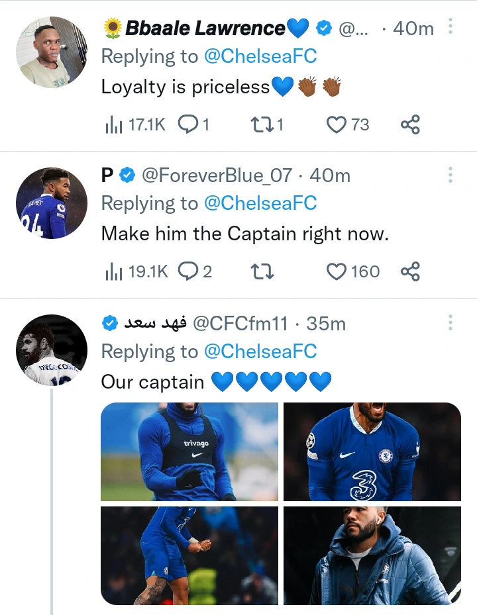Open the @ForeverBlue_07 profile handle
This screenshot has height=615, width=477.
pos(217,175)
